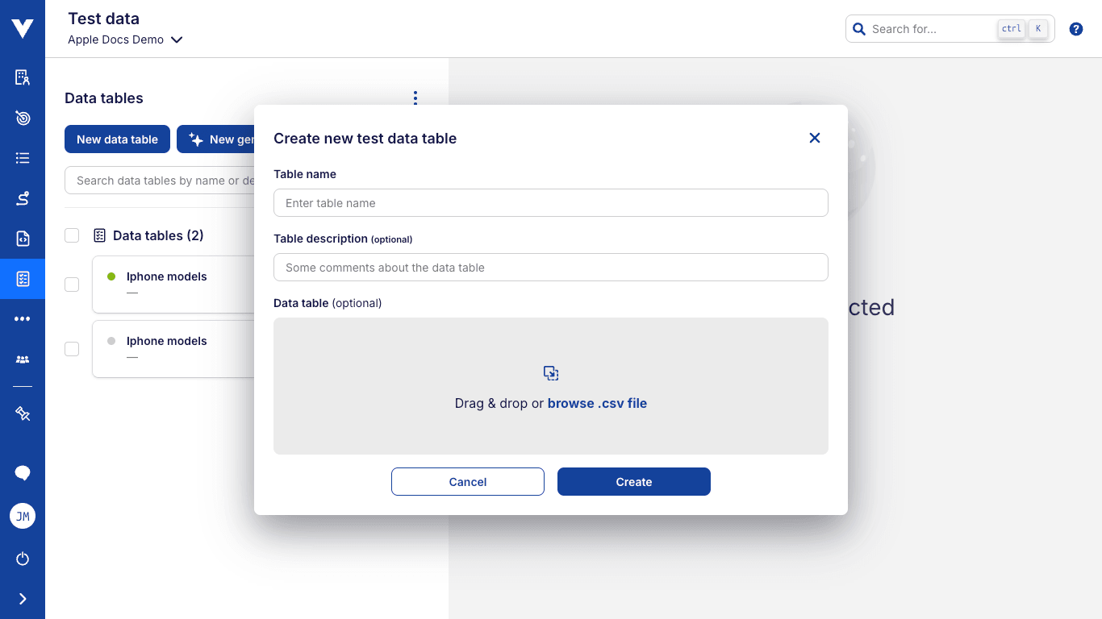Click the logout power icon

point(22,559)
